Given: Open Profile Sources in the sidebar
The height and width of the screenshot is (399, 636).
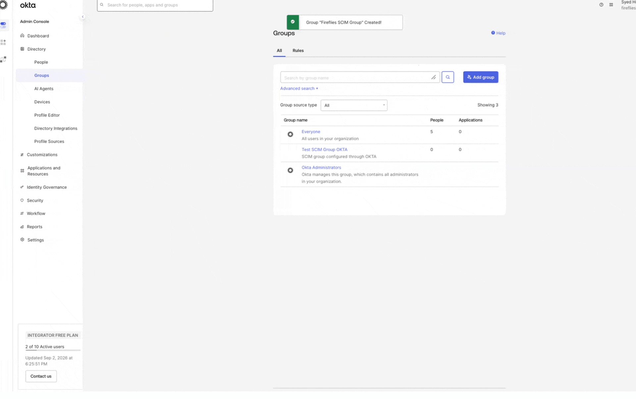Looking at the screenshot, I should pyautogui.click(x=49, y=142).
